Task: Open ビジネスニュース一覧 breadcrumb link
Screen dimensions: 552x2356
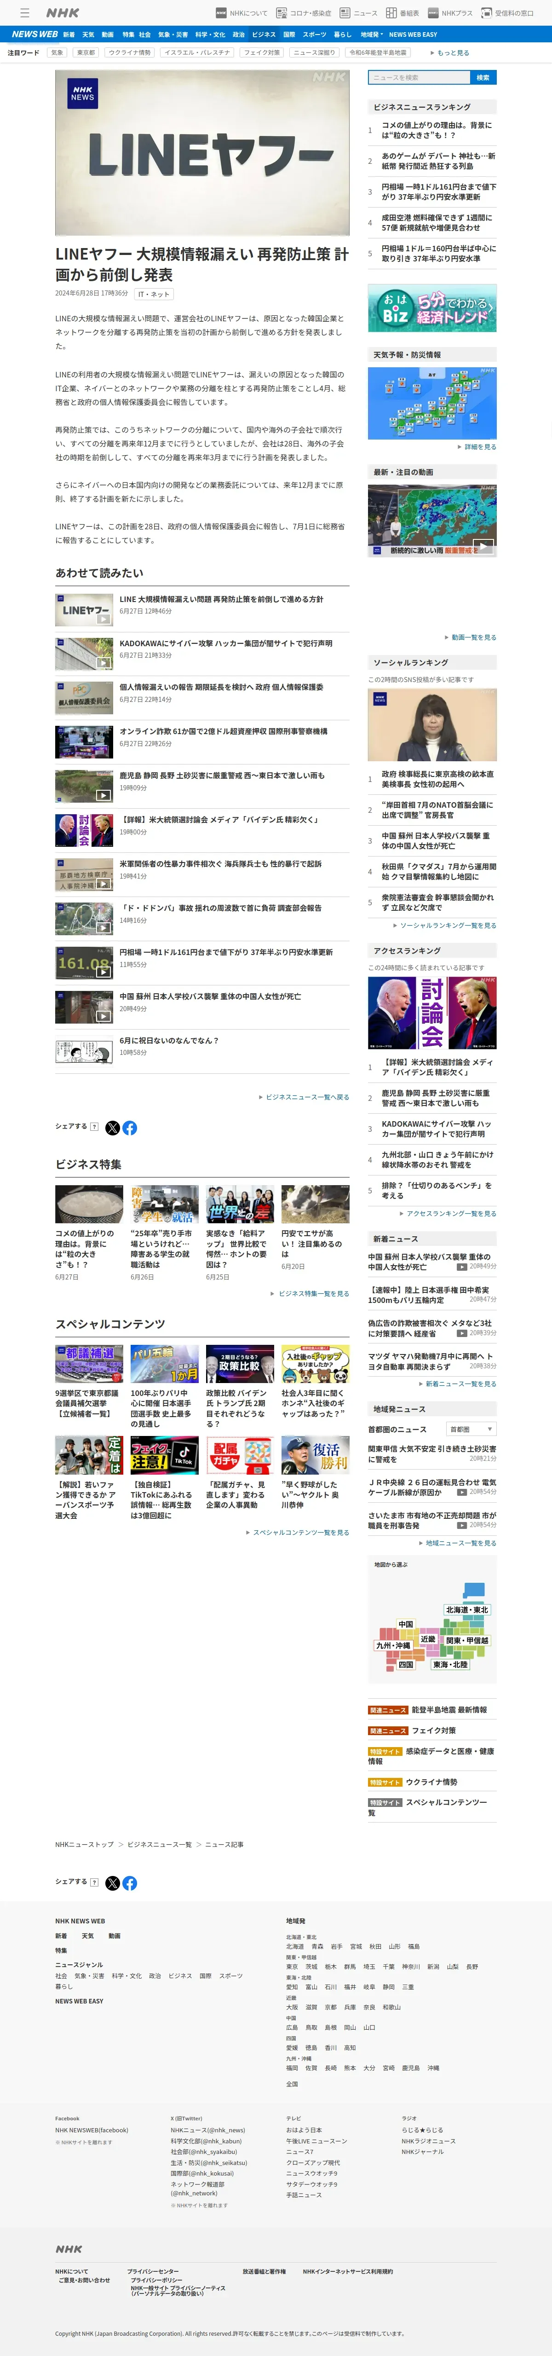Action: tap(159, 1845)
